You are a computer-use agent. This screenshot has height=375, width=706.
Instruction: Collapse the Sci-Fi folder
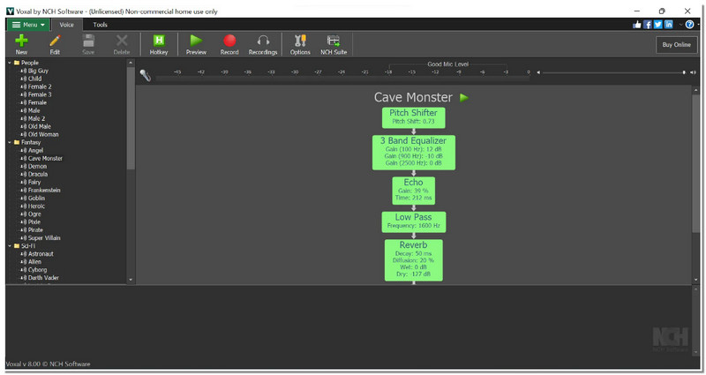[10, 246]
